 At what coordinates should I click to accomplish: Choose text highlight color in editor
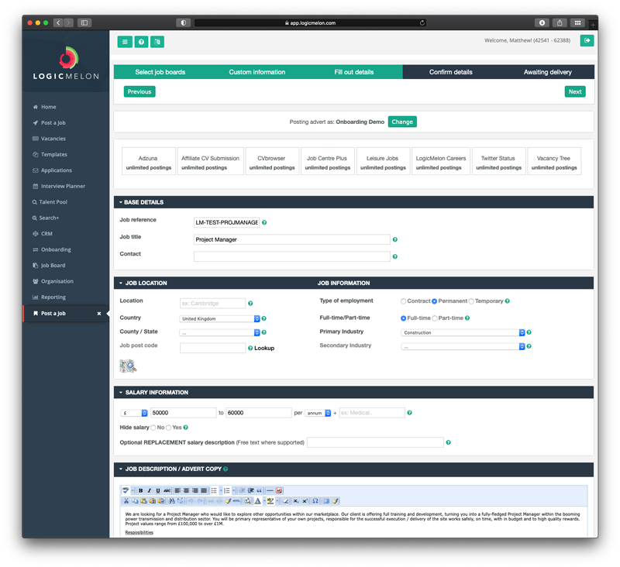270,500
